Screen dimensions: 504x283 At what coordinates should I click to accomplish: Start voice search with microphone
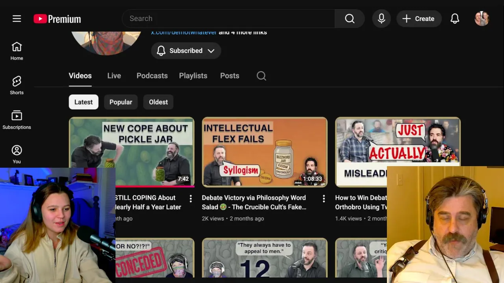(x=381, y=18)
